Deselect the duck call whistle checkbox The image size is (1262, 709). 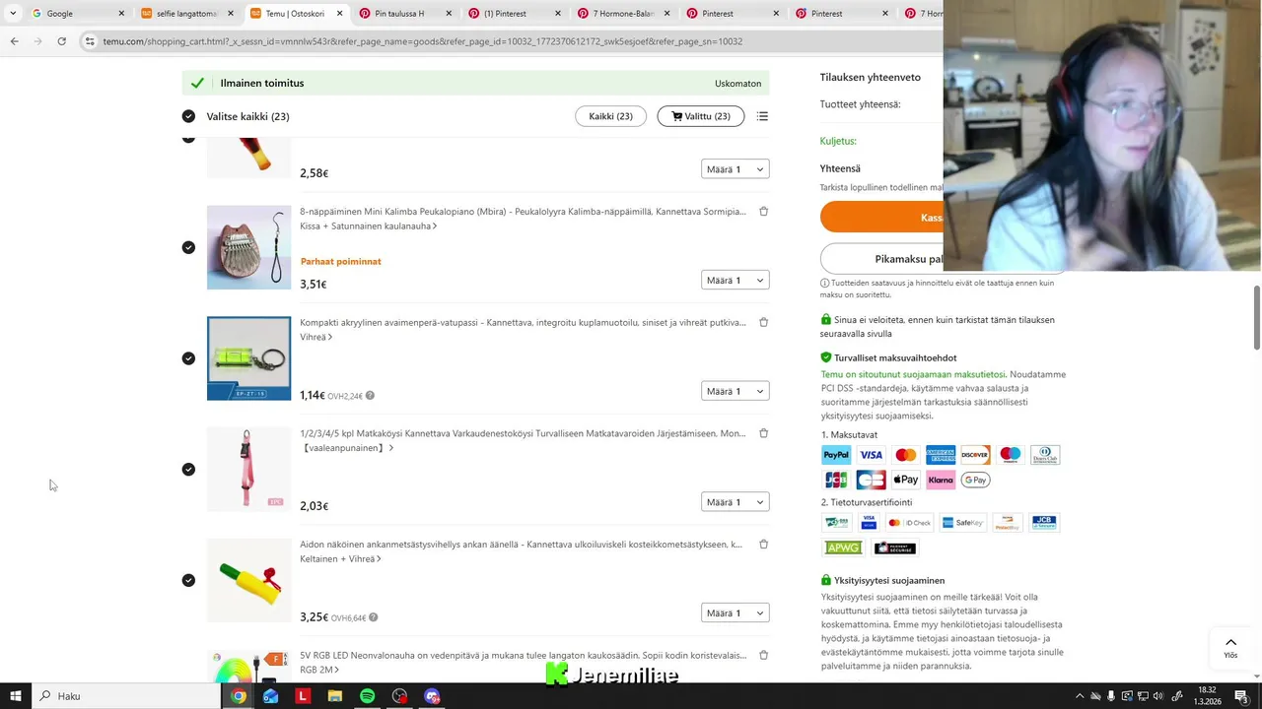[188, 580]
